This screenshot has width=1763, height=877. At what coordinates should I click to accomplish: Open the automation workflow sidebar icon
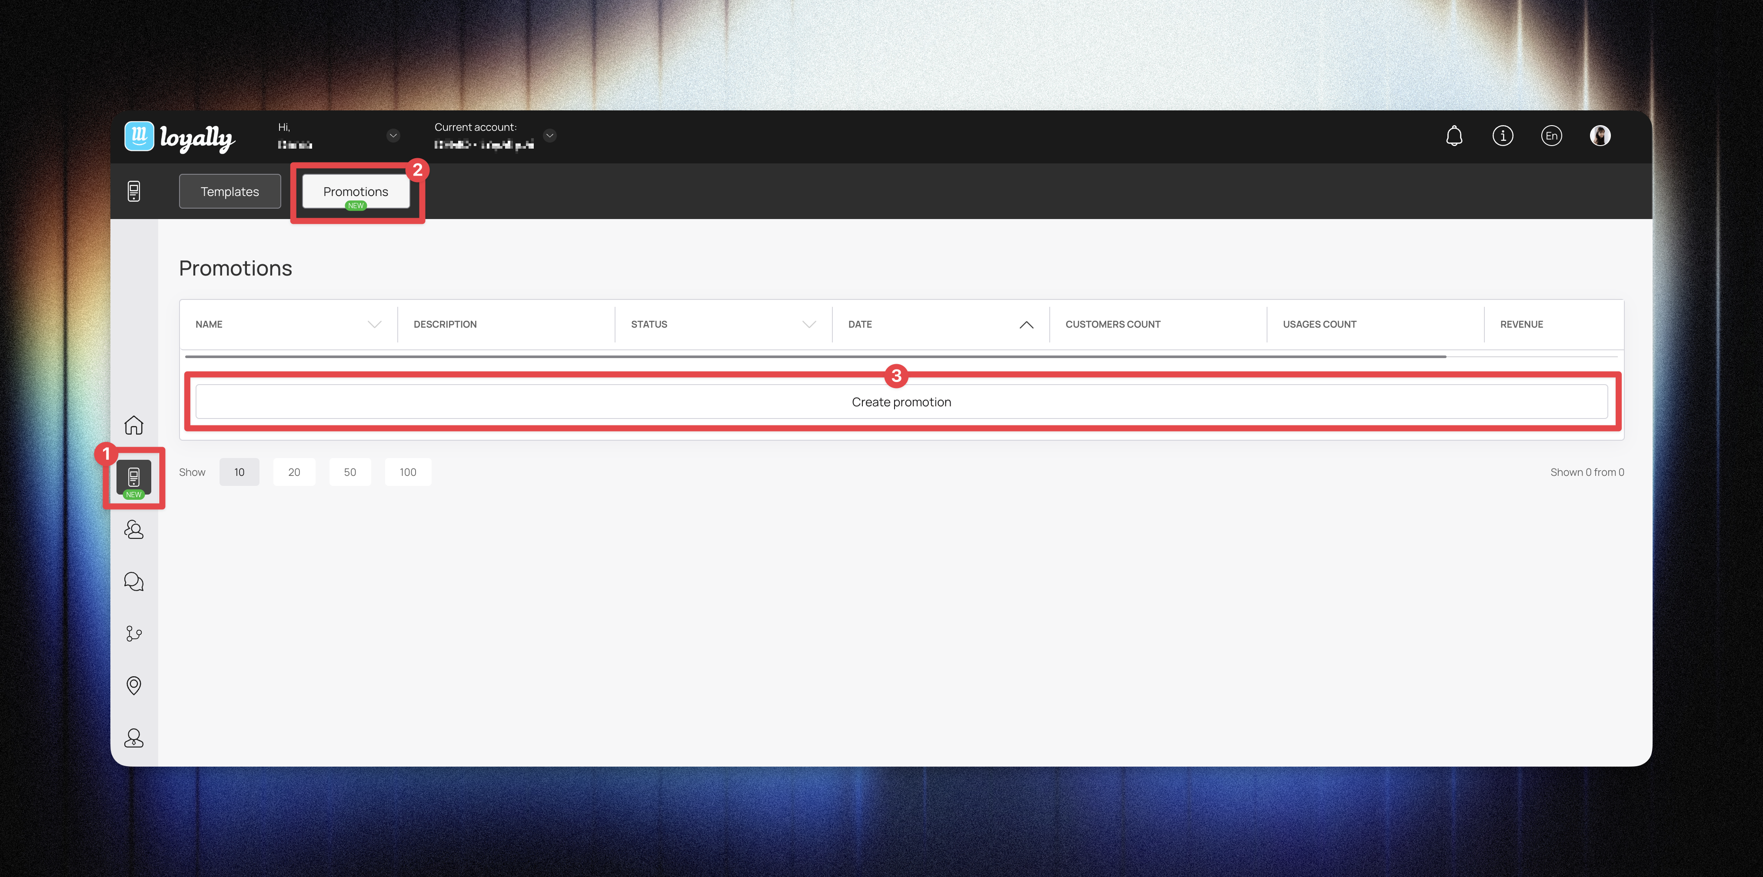[x=133, y=634]
